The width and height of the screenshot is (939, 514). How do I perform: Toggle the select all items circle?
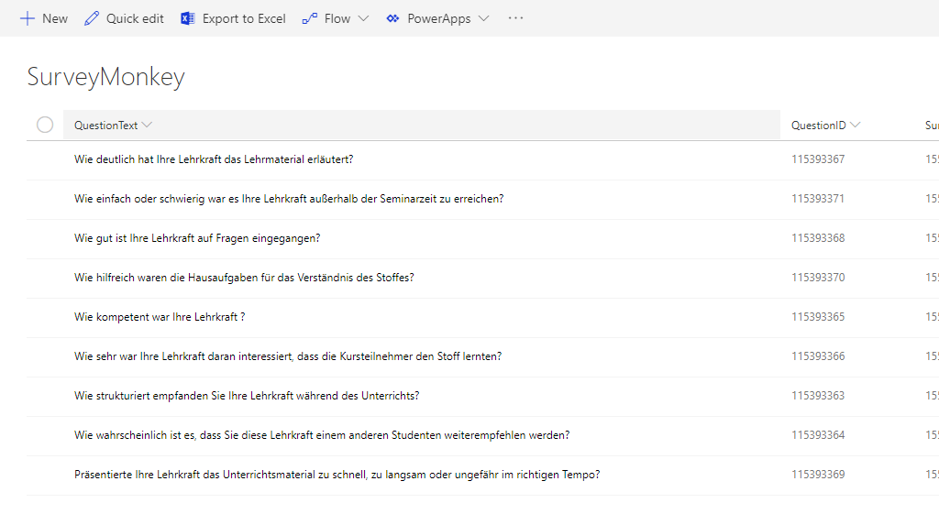pyautogui.click(x=45, y=125)
